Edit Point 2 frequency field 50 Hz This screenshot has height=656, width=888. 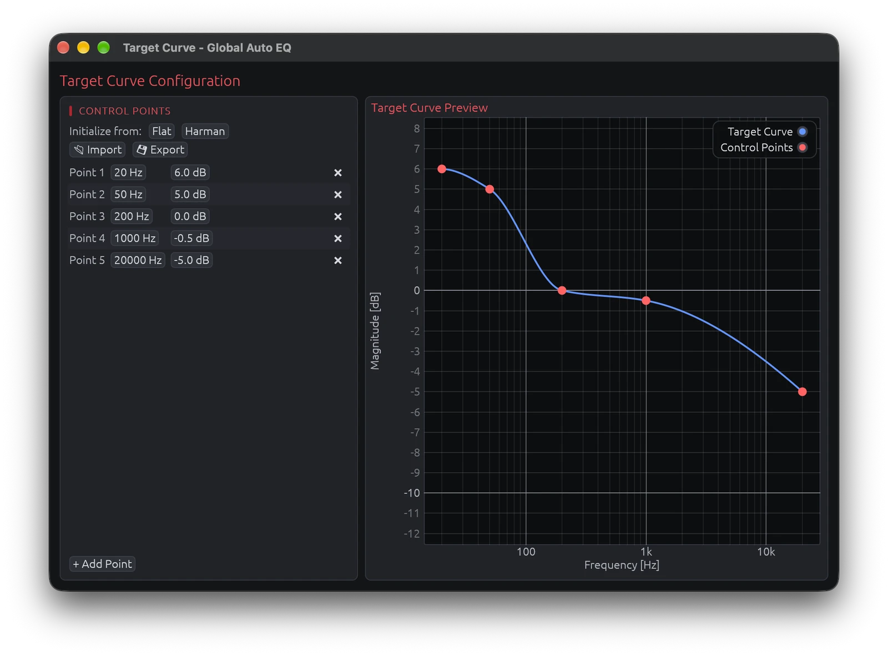128,195
